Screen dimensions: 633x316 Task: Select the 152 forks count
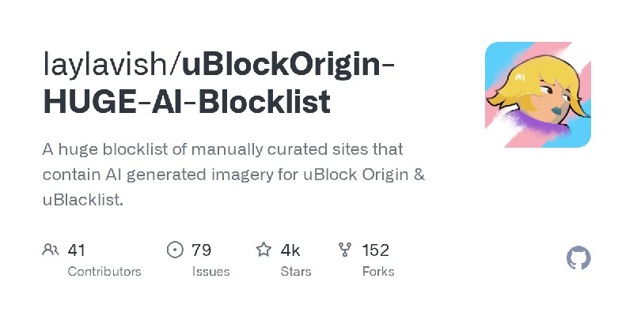(x=376, y=250)
